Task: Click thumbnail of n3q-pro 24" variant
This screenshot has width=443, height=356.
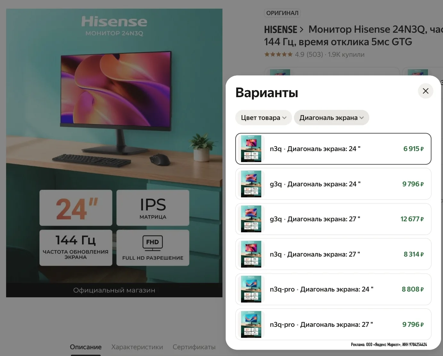Action: click(x=251, y=289)
